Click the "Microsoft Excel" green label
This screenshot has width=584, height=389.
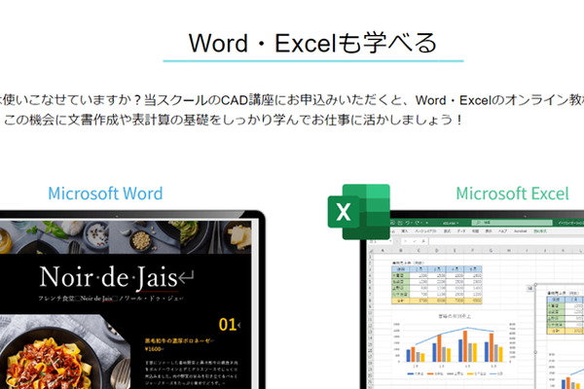513,194
